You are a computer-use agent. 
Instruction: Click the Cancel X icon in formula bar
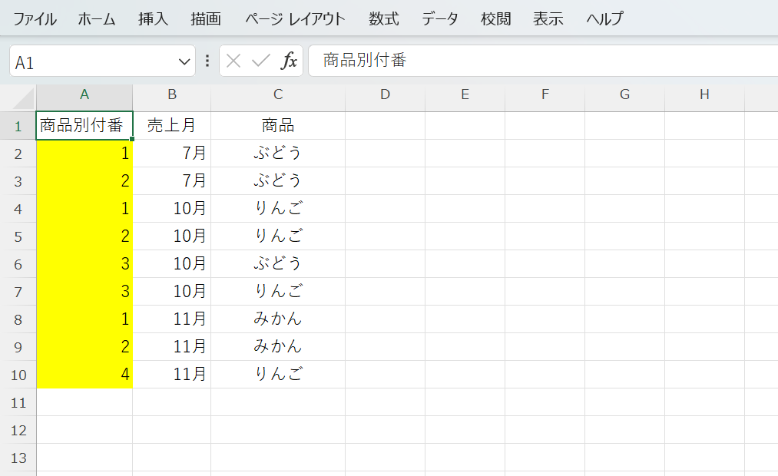coord(234,61)
